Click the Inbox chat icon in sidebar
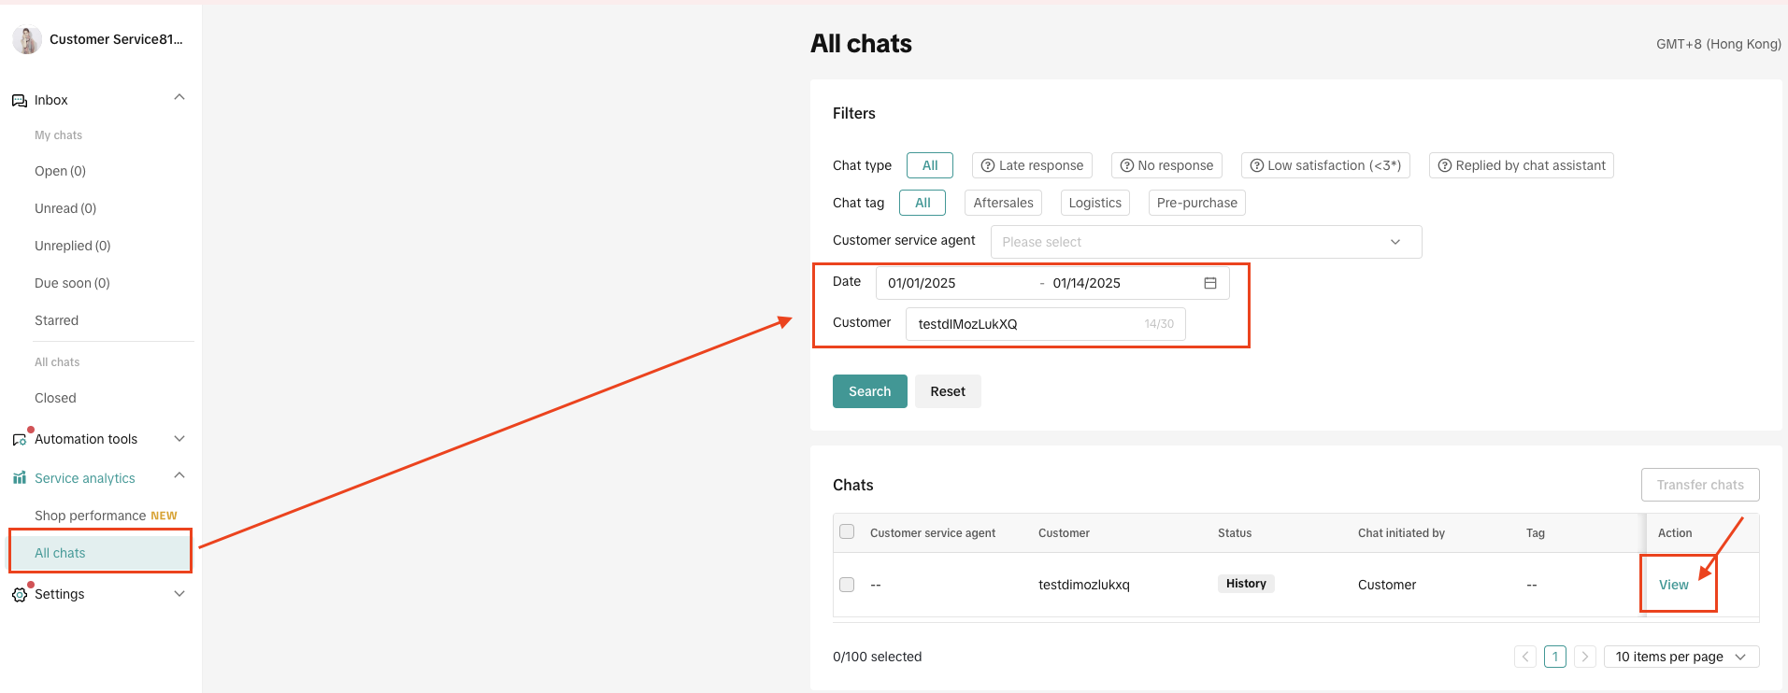Image resolution: width=1788 pixels, height=693 pixels. [19, 101]
